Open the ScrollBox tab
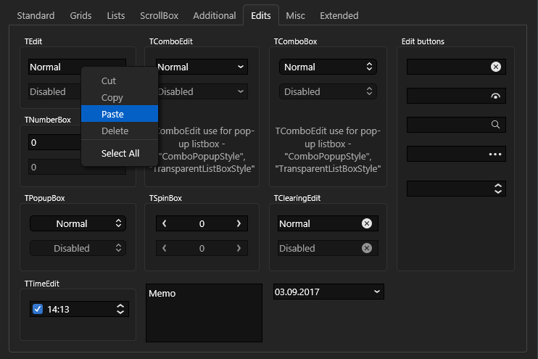The width and height of the screenshot is (538, 359). (159, 15)
